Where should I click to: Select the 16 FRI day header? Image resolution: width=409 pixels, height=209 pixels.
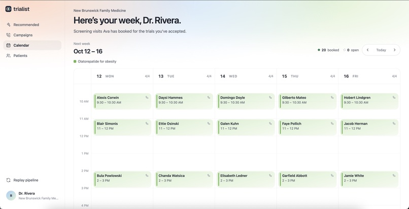point(369,76)
